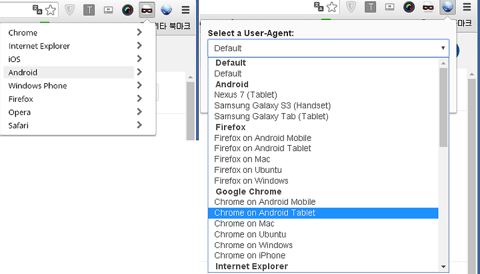Select Chrome on iPhone option
Viewport: 480px width, 274px height.
[323, 255]
